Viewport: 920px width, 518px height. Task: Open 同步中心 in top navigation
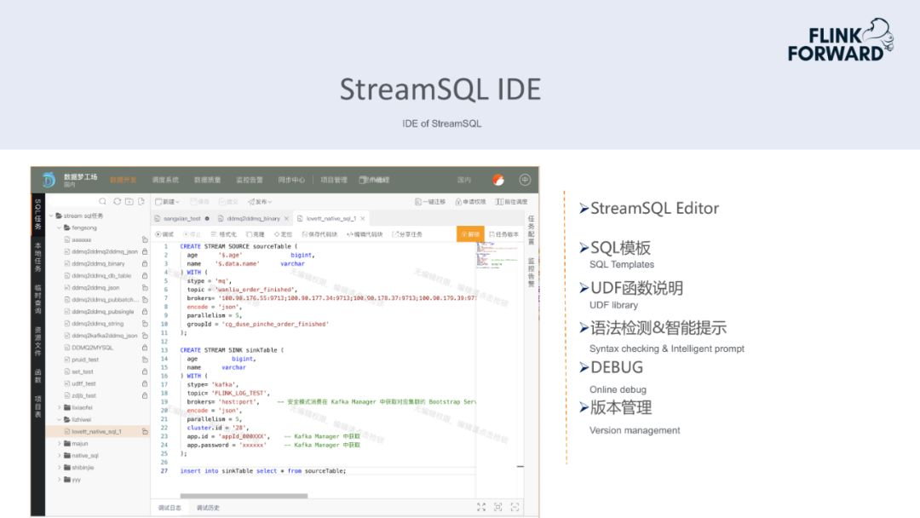pyautogui.click(x=291, y=180)
